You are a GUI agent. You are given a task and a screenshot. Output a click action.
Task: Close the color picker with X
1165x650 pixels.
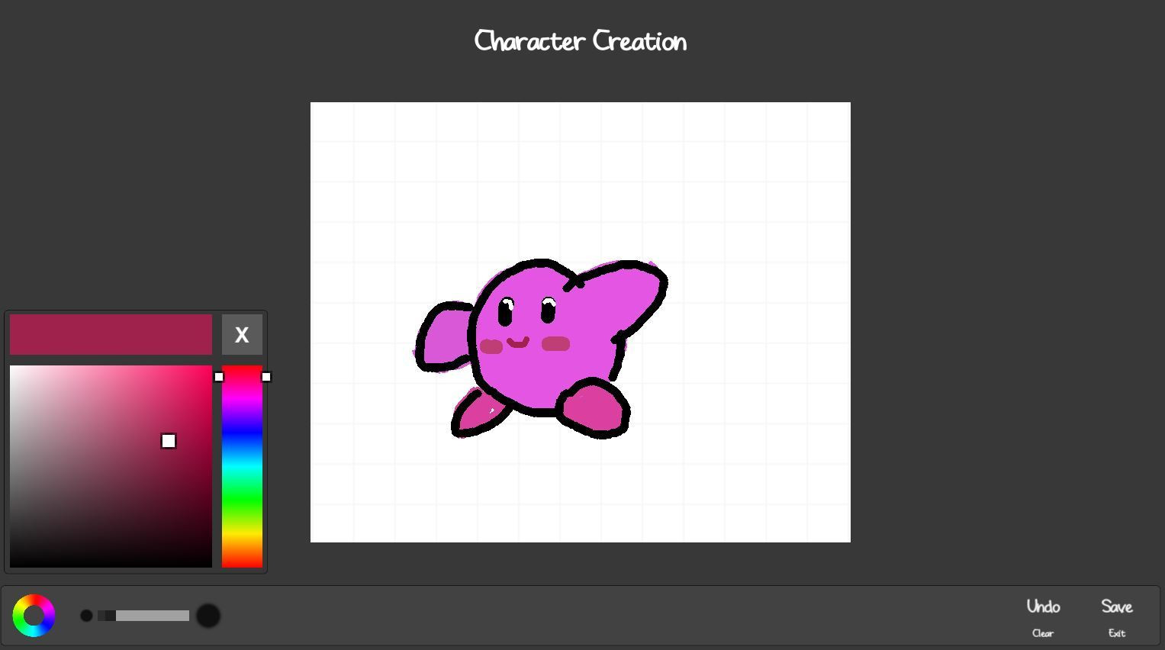coord(242,335)
